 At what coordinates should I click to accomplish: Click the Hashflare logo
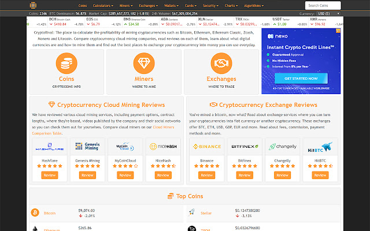50,147
